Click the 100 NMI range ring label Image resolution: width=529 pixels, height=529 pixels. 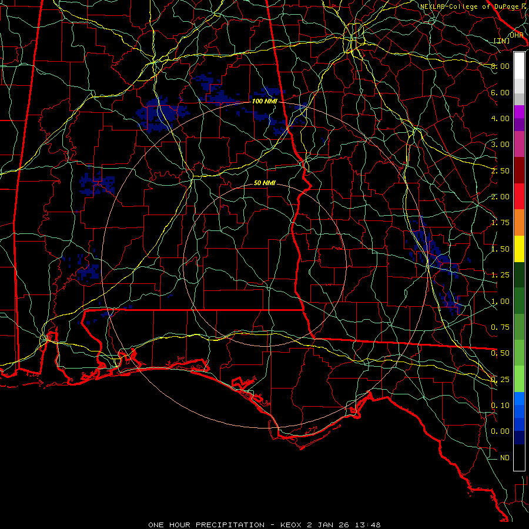264,101
